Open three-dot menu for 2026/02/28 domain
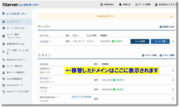 [173, 89]
